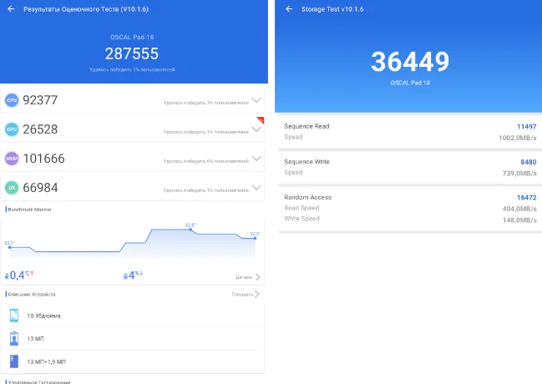Expand the UX score 66984 details
Viewport: 542px width, 384px height.
point(256,188)
